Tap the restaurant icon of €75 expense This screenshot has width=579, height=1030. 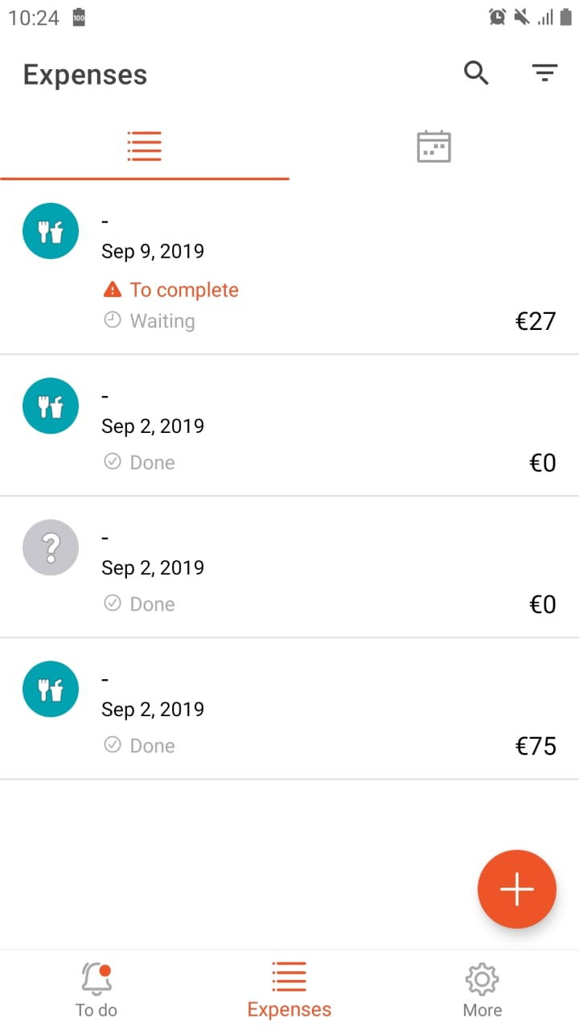click(51, 690)
